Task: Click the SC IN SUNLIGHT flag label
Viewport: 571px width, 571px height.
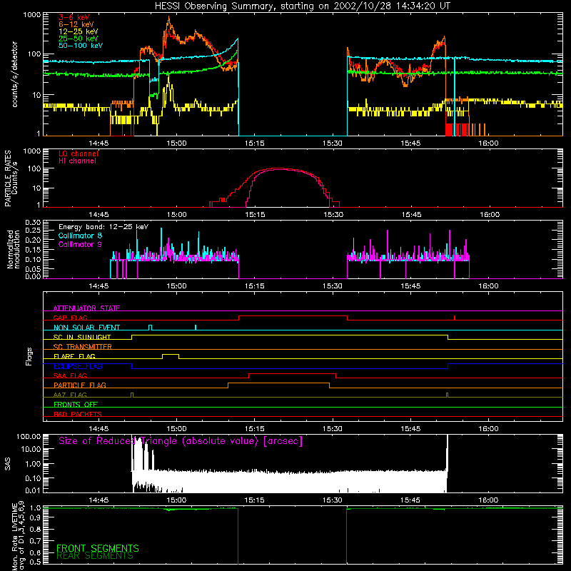Action: 82,337
